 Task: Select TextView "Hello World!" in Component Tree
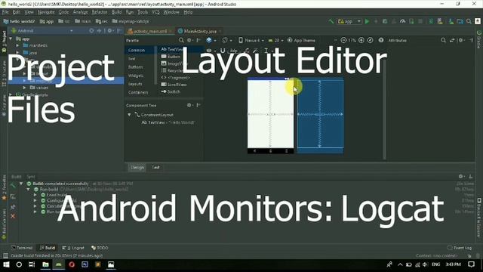pyautogui.click(x=168, y=122)
